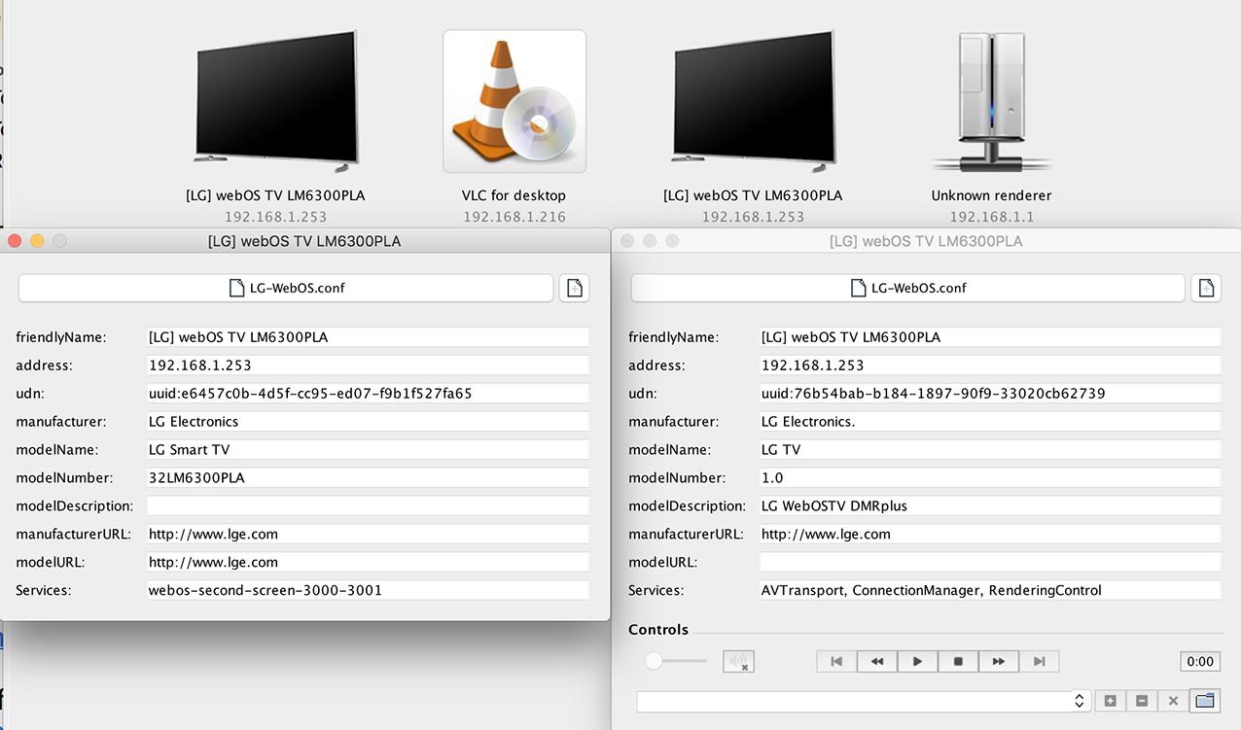Click the manufacturer value LG Electronics. in right window
1241x730 pixels.
click(990, 422)
